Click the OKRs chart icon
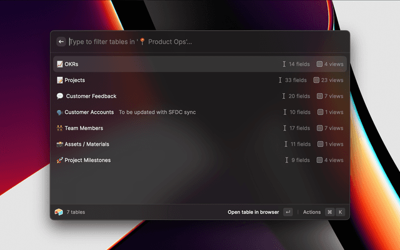 click(60, 64)
